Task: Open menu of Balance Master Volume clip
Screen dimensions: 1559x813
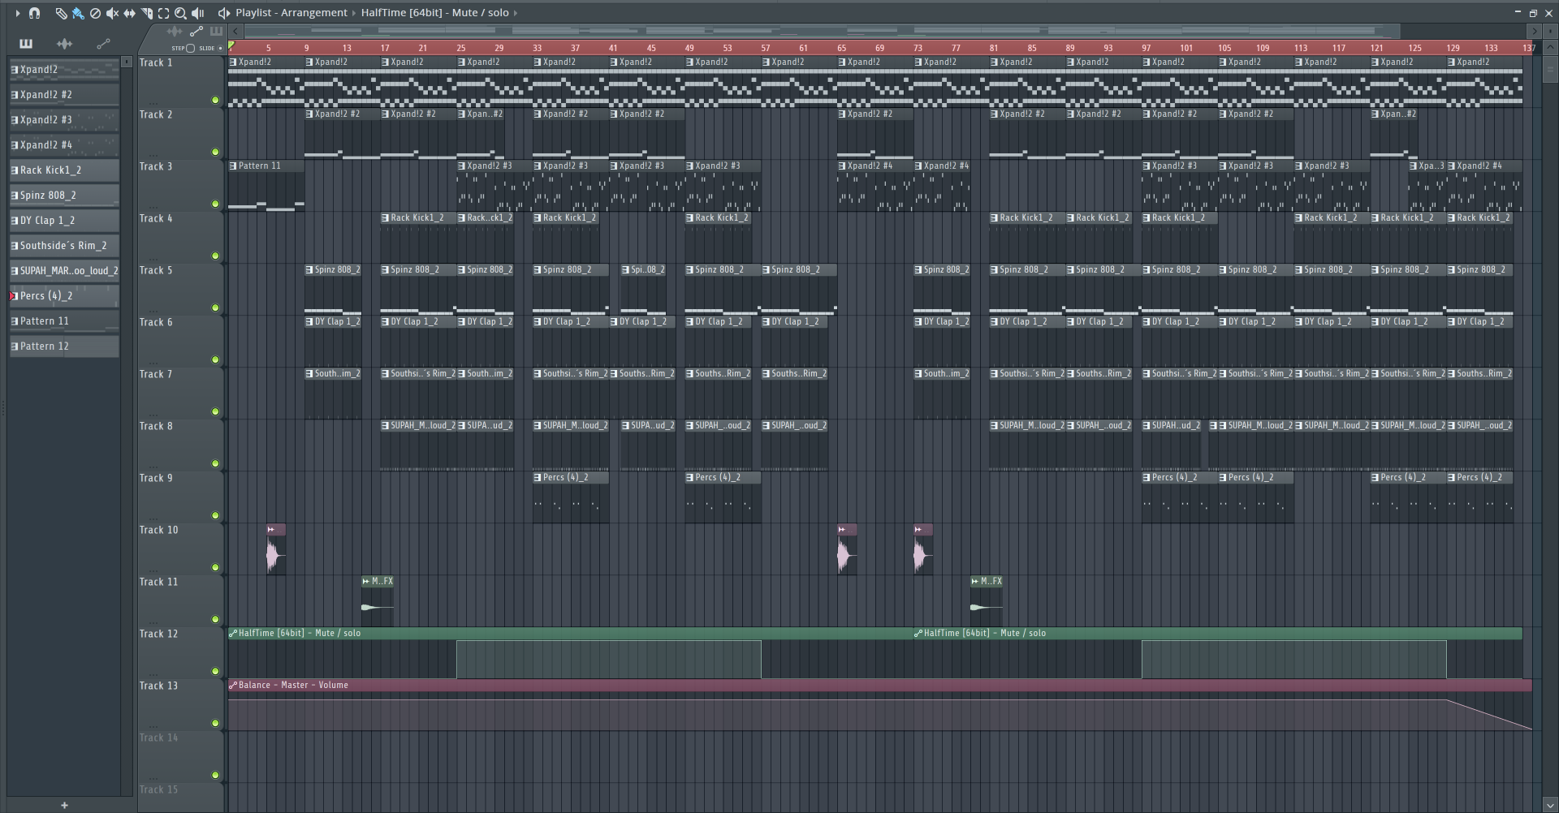Action: [x=233, y=686]
